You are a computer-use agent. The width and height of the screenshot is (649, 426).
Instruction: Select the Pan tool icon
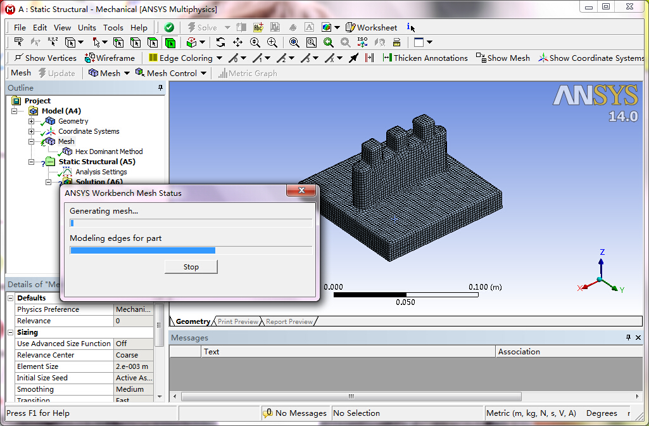(x=239, y=42)
